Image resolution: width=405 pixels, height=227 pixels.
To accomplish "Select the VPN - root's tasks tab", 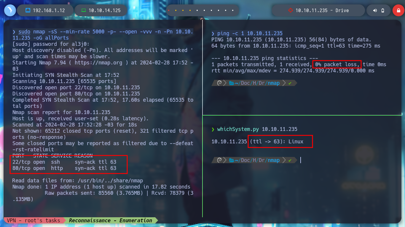I will [x=34, y=220].
